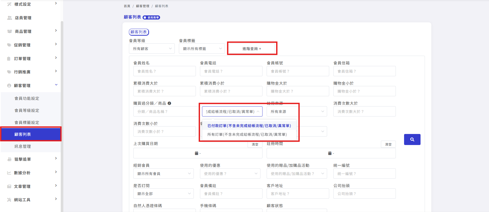Click the blue magnifier search button

pos(412,139)
